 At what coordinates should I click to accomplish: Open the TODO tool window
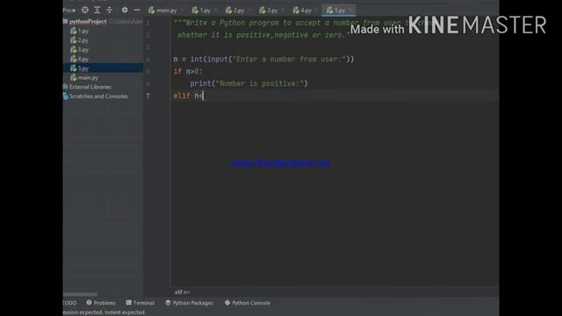point(69,303)
